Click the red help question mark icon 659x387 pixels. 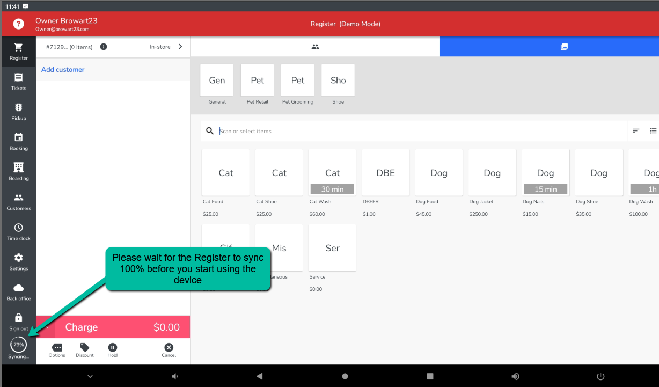point(19,24)
